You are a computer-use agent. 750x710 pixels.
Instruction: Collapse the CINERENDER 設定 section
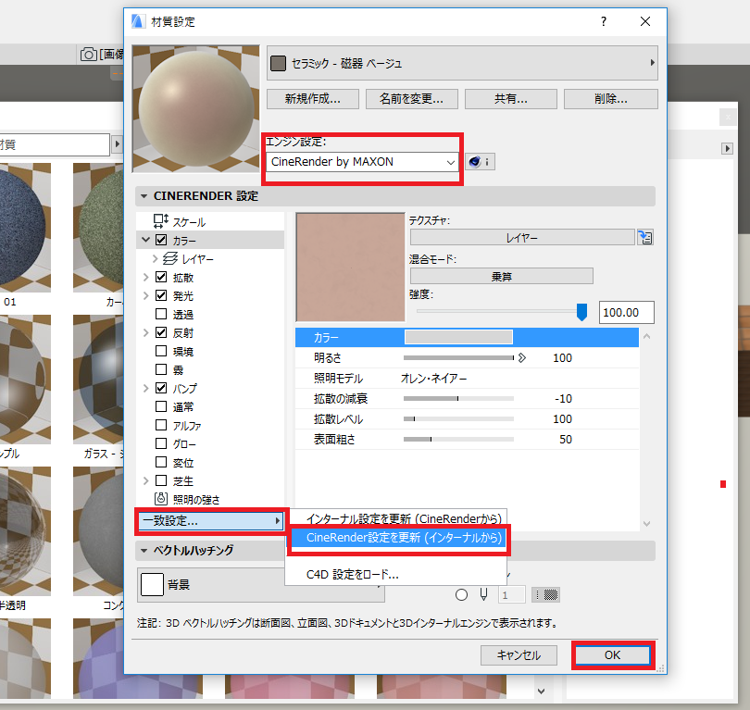click(x=144, y=196)
